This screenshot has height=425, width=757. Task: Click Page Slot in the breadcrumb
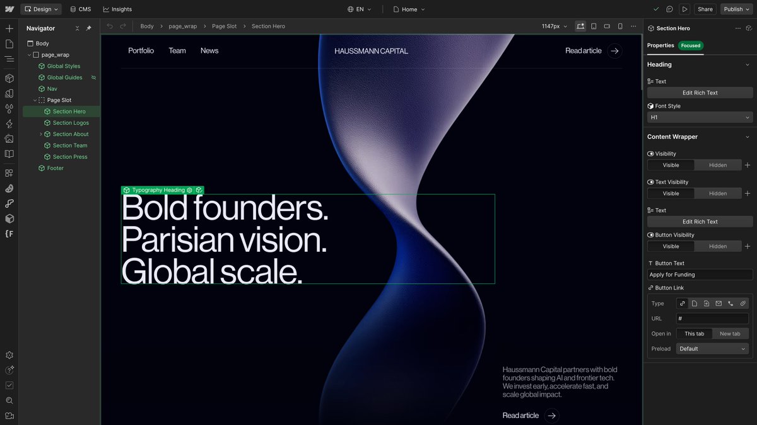click(225, 26)
